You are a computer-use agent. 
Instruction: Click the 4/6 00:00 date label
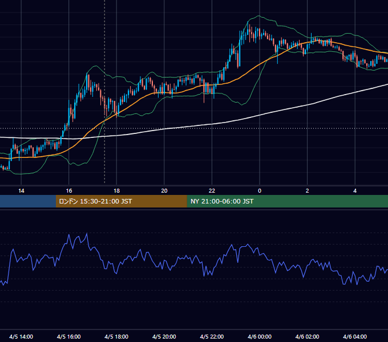[x=260, y=336]
